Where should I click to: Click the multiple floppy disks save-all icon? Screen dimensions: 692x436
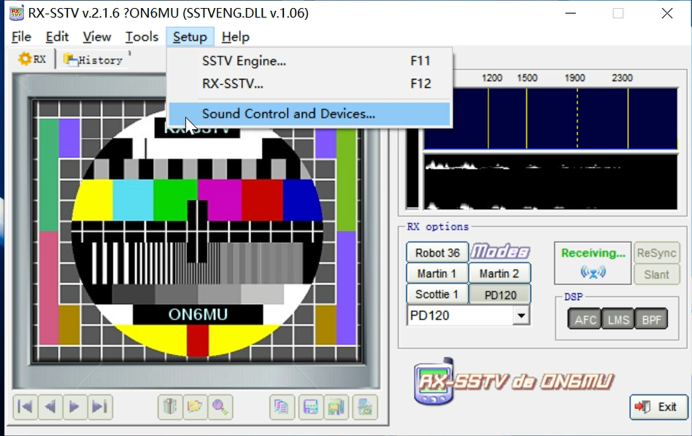click(336, 406)
